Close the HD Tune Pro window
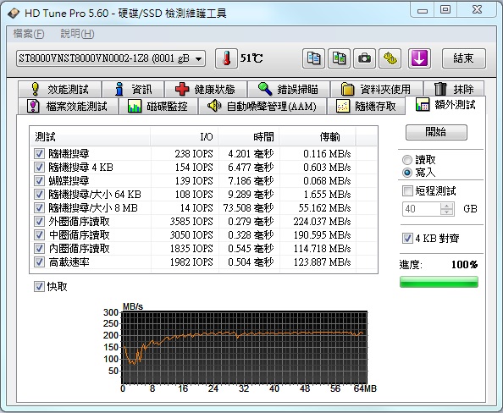The height and width of the screenshot is (413, 503). click(477, 10)
